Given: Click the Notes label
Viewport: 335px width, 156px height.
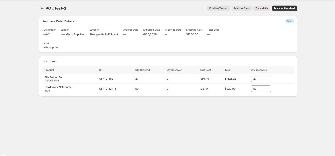Looking at the screenshot, I should pyautogui.click(x=46, y=43).
